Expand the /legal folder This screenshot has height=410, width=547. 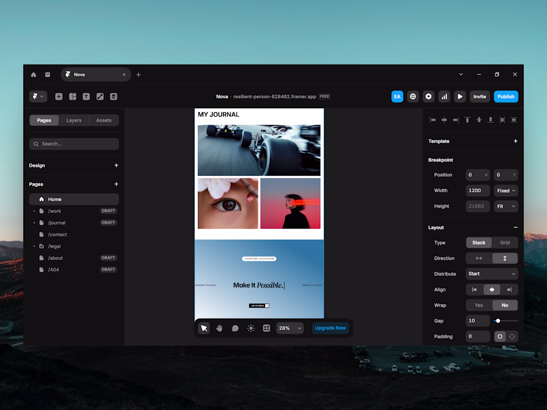coord(34,246)
